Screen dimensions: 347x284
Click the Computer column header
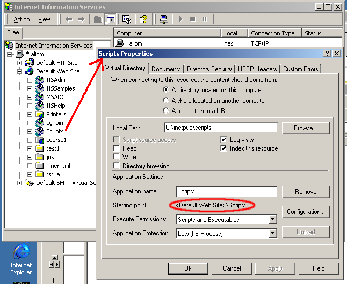(x=168, y=33)
